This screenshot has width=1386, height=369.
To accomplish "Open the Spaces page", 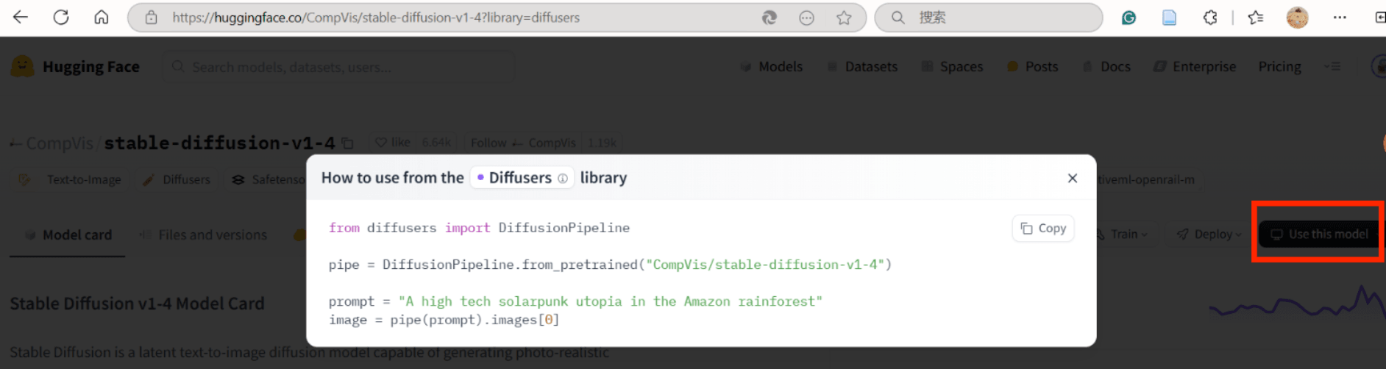I will point(952,67).
